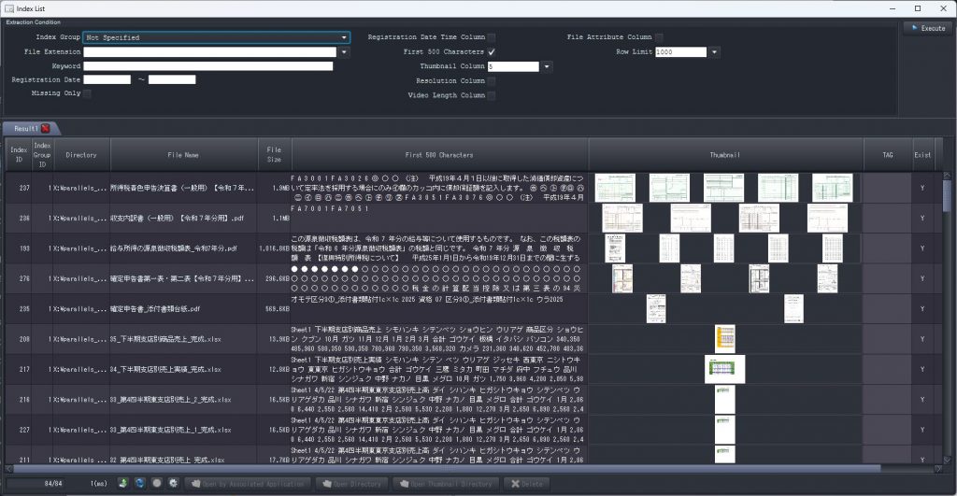Close the Result1 tab with red X
This screenshot has height=496, width=957.
coord(45,128)
